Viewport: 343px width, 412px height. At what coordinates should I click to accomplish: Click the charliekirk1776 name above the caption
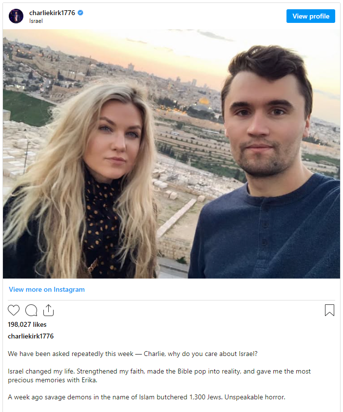click(x=31, y=336)
